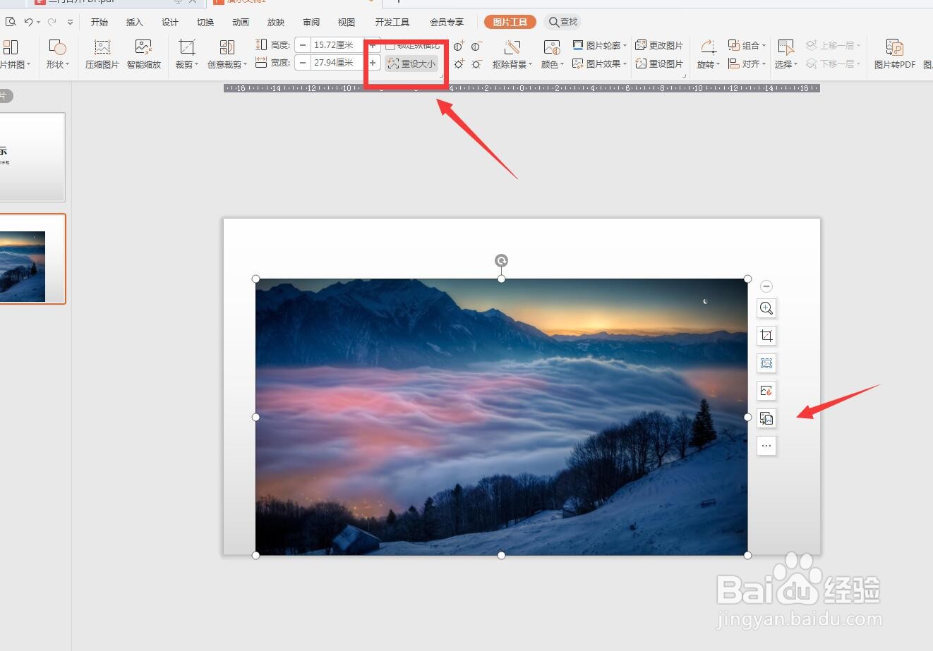Open quick access toolbar customize arrow
The height and width of the screenshot is (651, 933).
pos(70,23)
